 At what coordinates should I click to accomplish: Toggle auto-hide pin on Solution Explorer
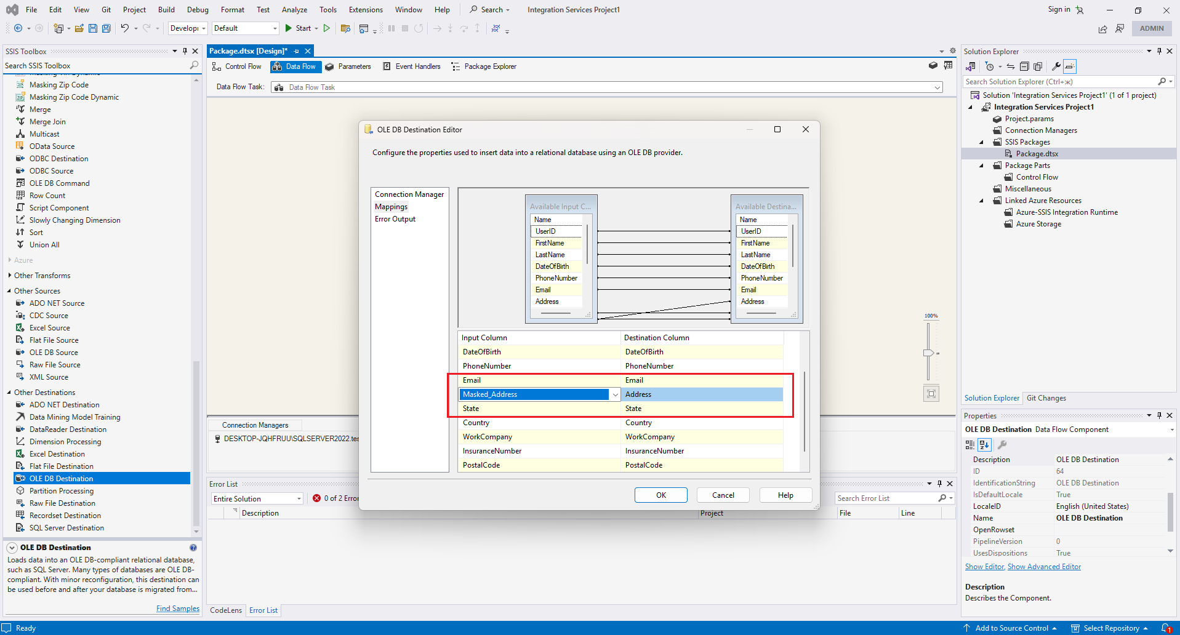click(1159, 51)
